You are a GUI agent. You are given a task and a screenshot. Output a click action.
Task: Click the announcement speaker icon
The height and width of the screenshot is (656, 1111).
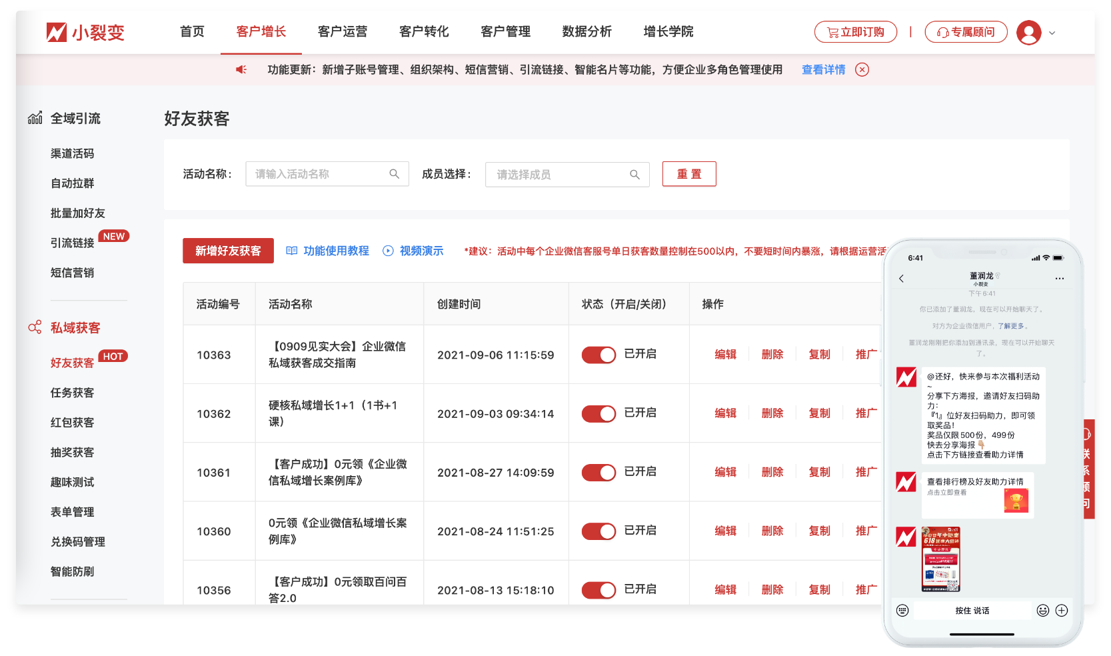coord(241,69)
